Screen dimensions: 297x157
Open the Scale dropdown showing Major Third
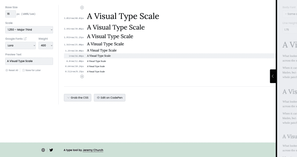coord(29,30)
